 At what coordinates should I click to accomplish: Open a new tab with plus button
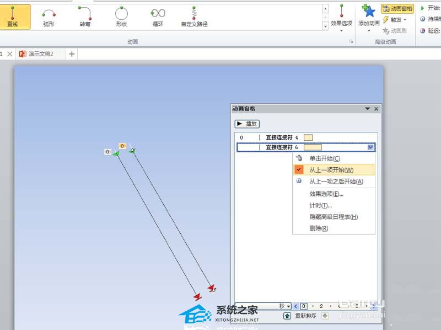72,54
